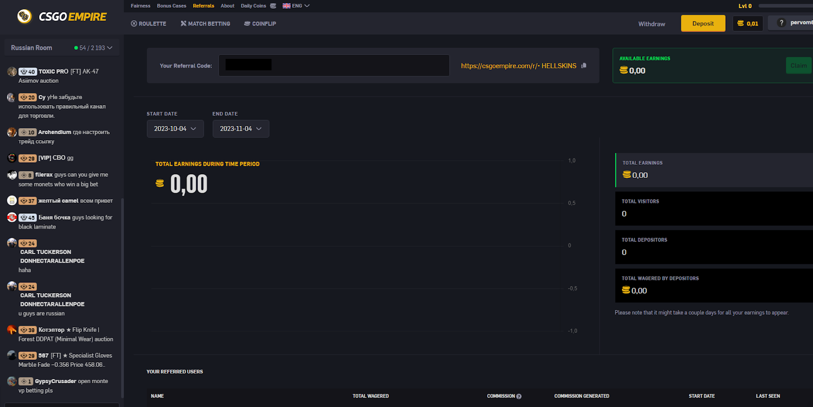Copy referral link with the clipboard icon
The image size is (813, 407).
coord(584,66)
